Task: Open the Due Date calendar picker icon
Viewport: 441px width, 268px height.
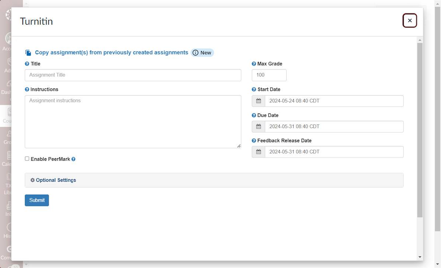Action: 259,127
